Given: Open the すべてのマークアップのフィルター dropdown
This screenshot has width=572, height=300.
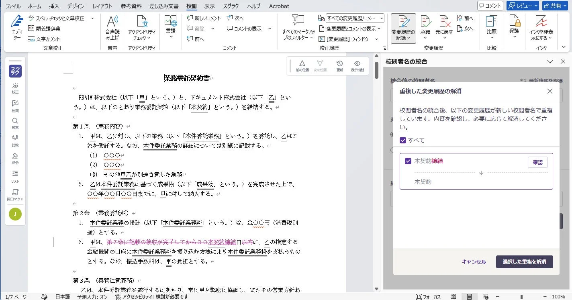Looking at the screenshot, I should [298, 27].
